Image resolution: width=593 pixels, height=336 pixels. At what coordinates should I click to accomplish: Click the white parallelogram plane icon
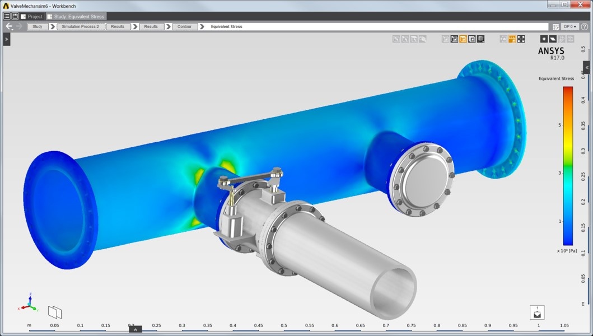point(553,39)
